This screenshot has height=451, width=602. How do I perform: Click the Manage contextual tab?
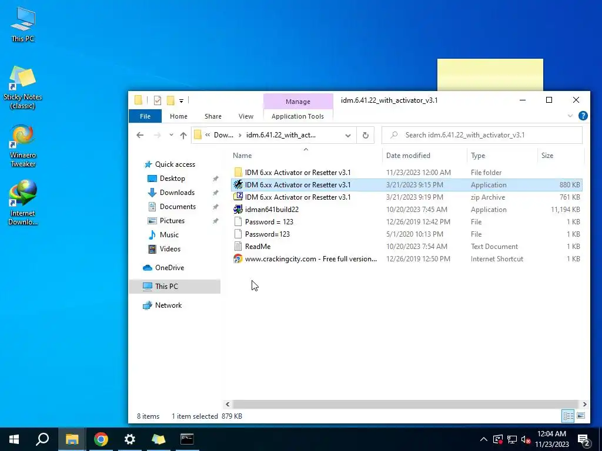pos(298,102)
